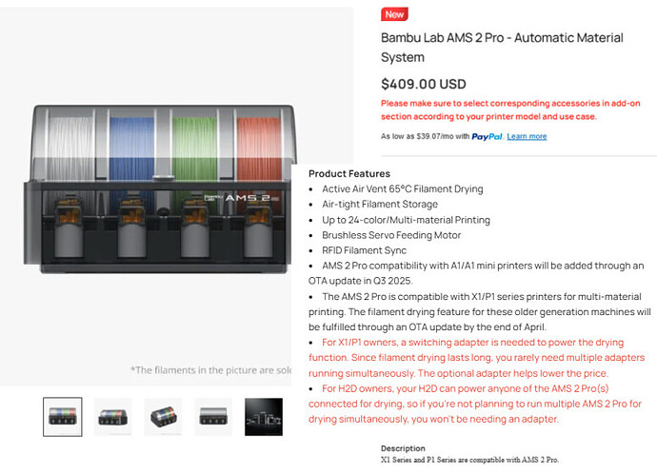Open the second angled-view AMS thumbnail
Image resolution: width=657 pixels, height=474 pixels.
pos(112,417)
